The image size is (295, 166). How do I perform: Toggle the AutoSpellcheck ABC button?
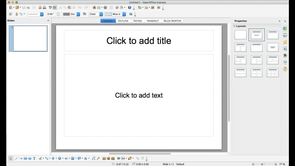click(x=55, y=7)
